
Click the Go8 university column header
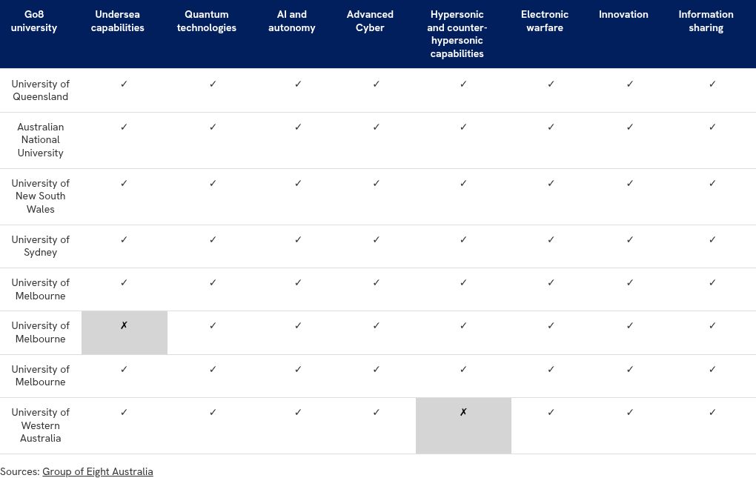click(x=34, y=21)
